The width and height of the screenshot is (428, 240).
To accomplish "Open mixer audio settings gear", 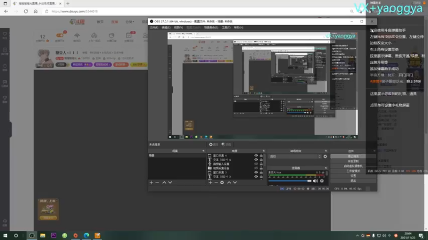I will coord(322,181).
